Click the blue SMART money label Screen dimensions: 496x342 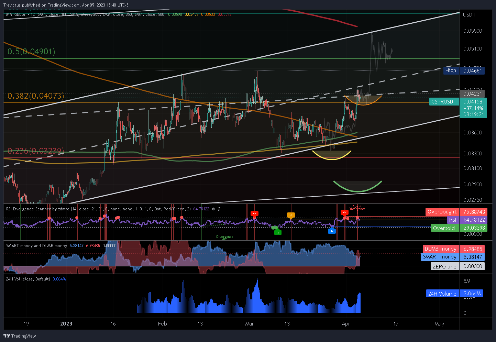(440, 257)
